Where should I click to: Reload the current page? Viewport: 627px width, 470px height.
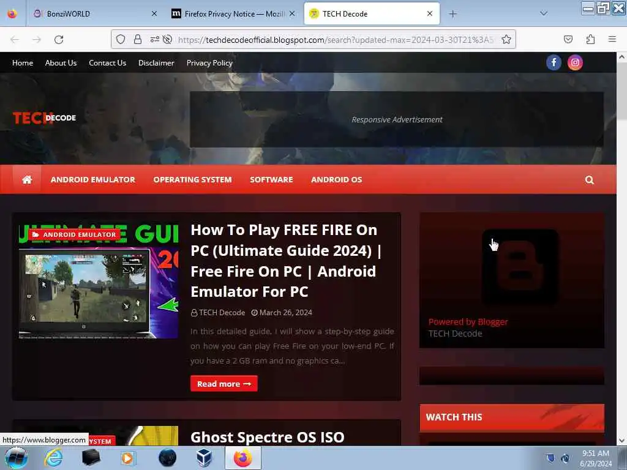click(59, 40)
